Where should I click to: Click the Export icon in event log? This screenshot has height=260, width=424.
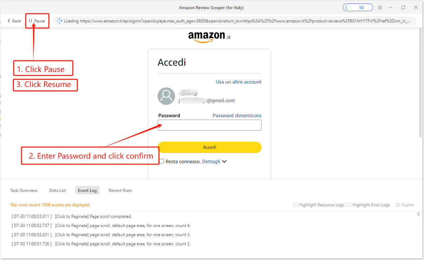405,205
